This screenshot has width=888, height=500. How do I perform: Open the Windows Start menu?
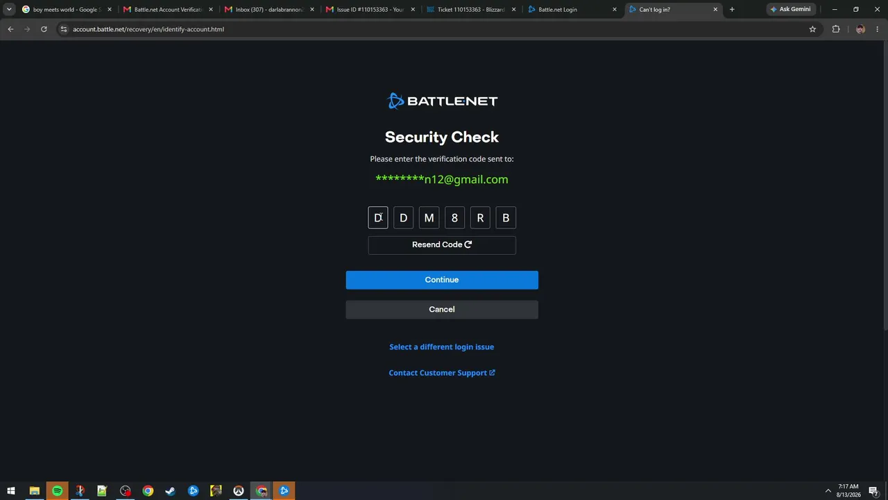click(11, 491)
